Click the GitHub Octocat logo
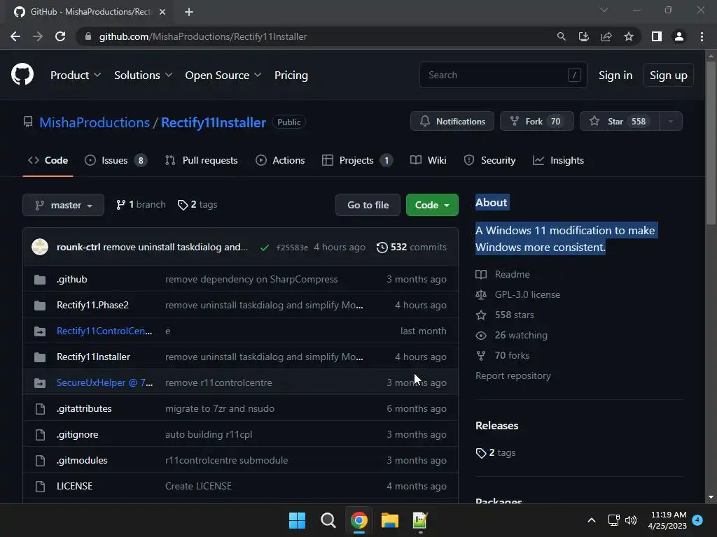This screenshot has width=717, height=537. (22, 74)
